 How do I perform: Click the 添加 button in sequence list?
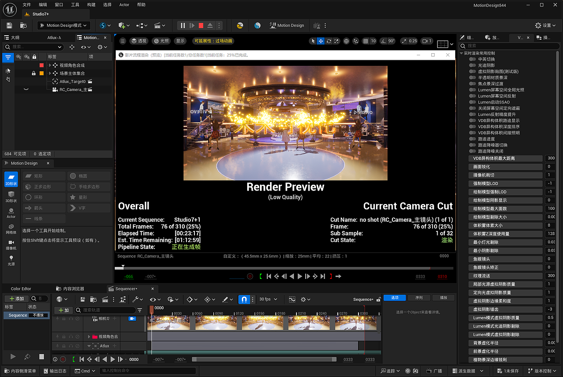click(x=16, y=299)
